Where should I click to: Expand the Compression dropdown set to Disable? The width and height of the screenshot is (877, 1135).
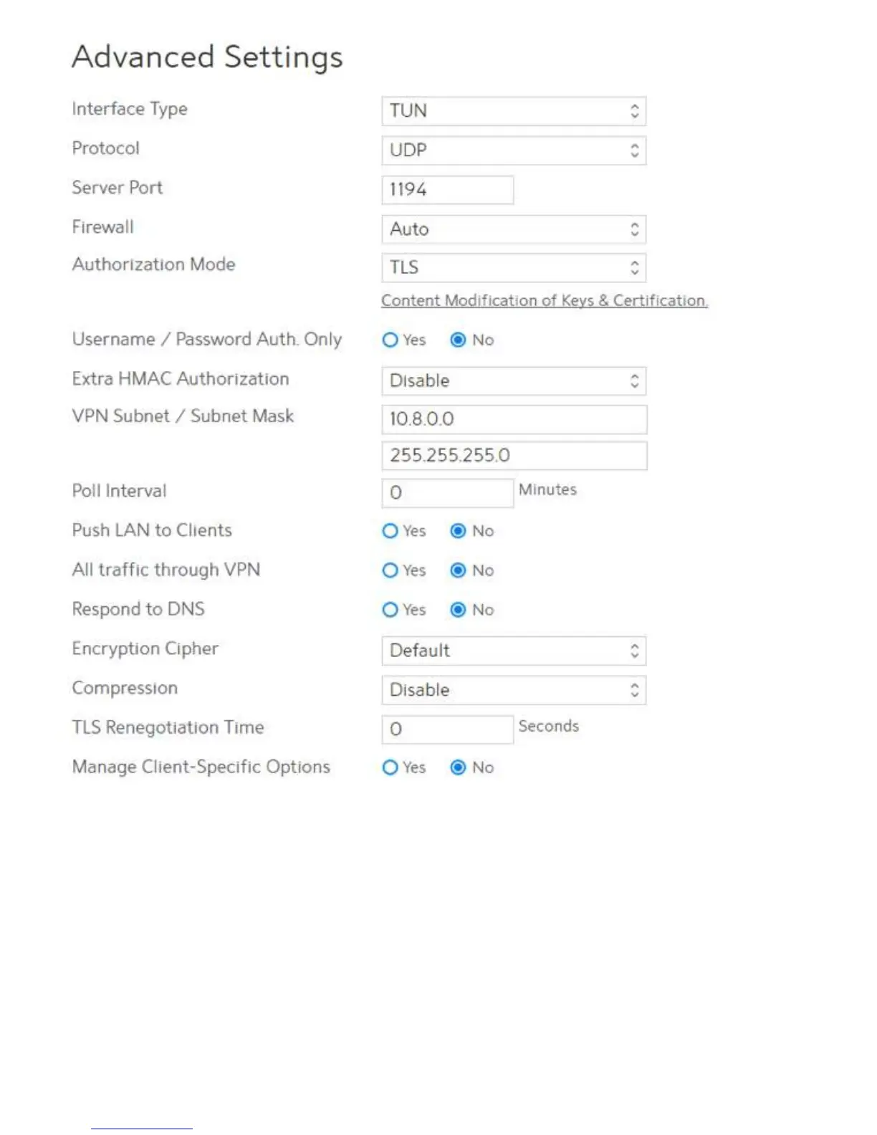[x=514, y=691]
